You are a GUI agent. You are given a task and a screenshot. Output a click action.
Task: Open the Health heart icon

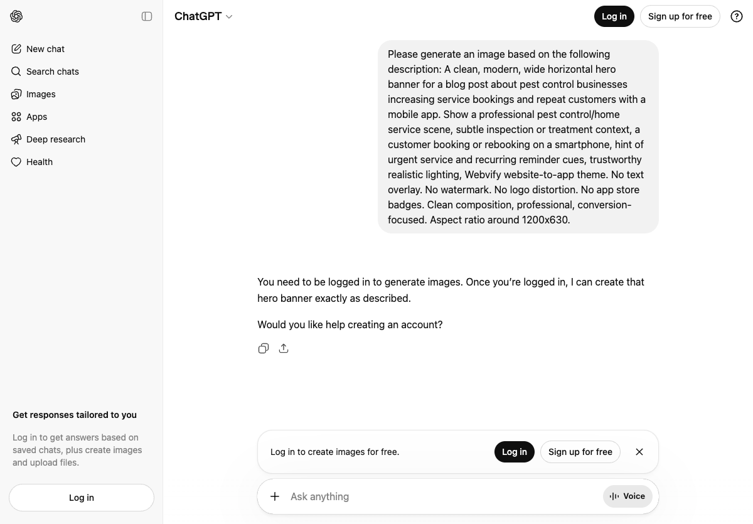coord(16,162)
